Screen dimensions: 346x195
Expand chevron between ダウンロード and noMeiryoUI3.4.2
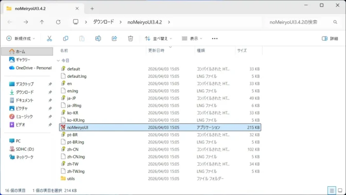click(120, 22)
